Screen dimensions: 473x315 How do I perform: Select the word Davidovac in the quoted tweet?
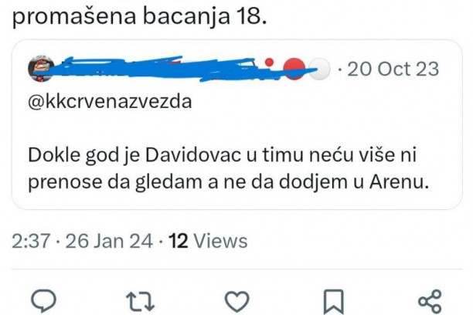pos(193,155)
